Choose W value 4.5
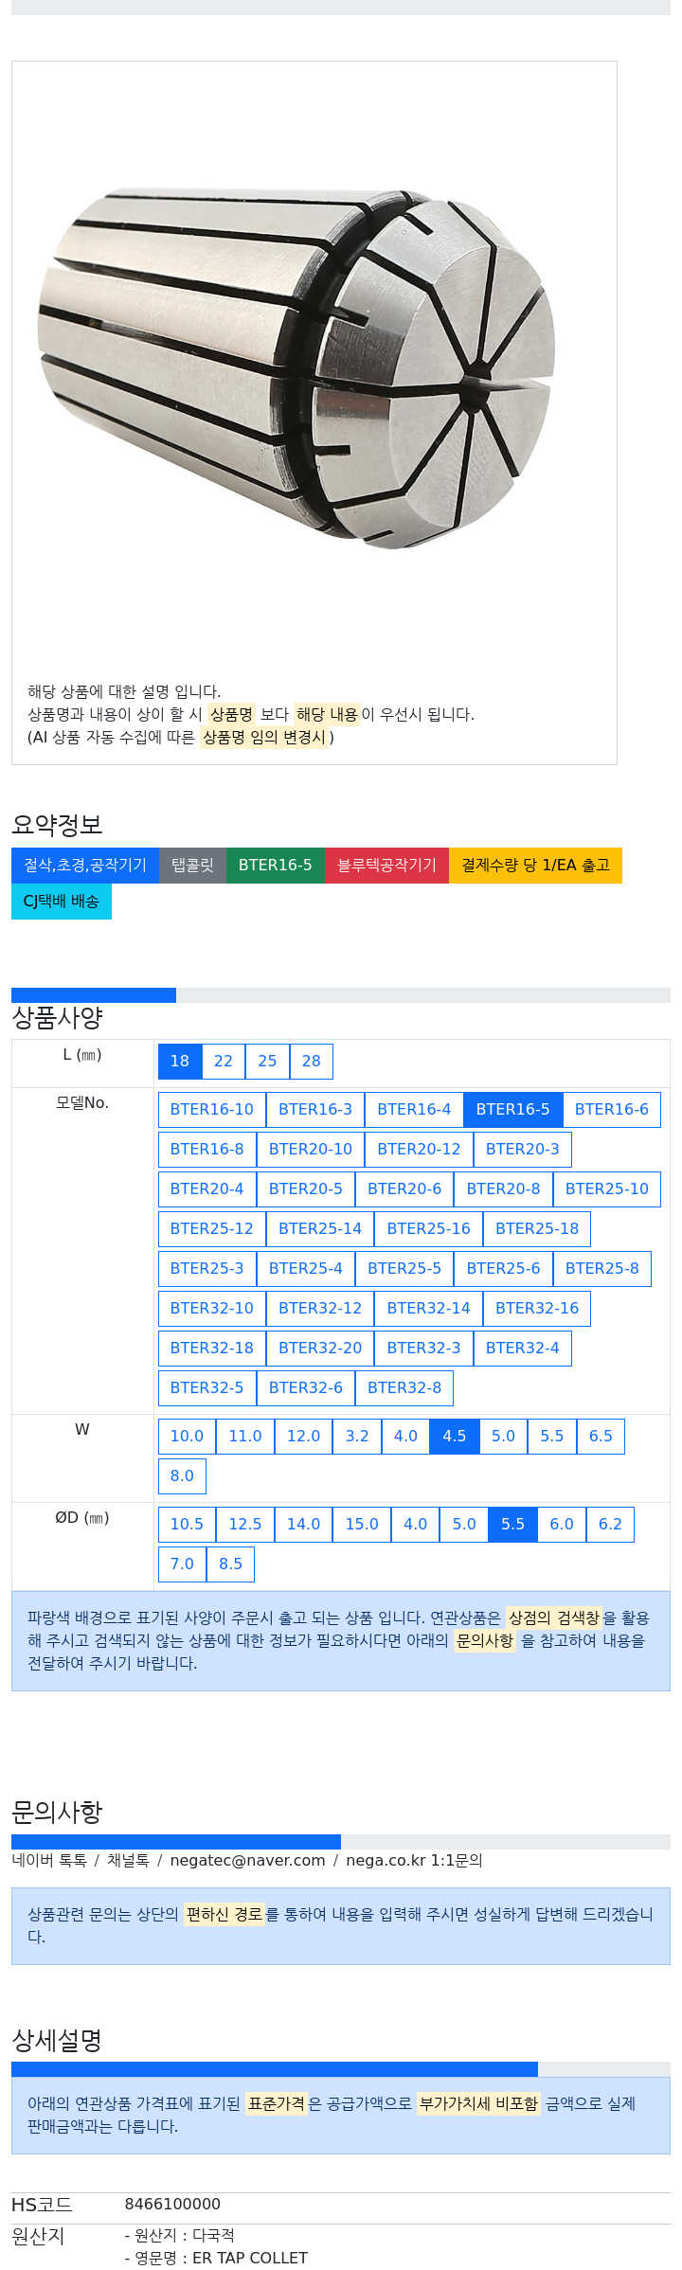This screenshot has width=682, height=2270. click(x=455, y=1436)
